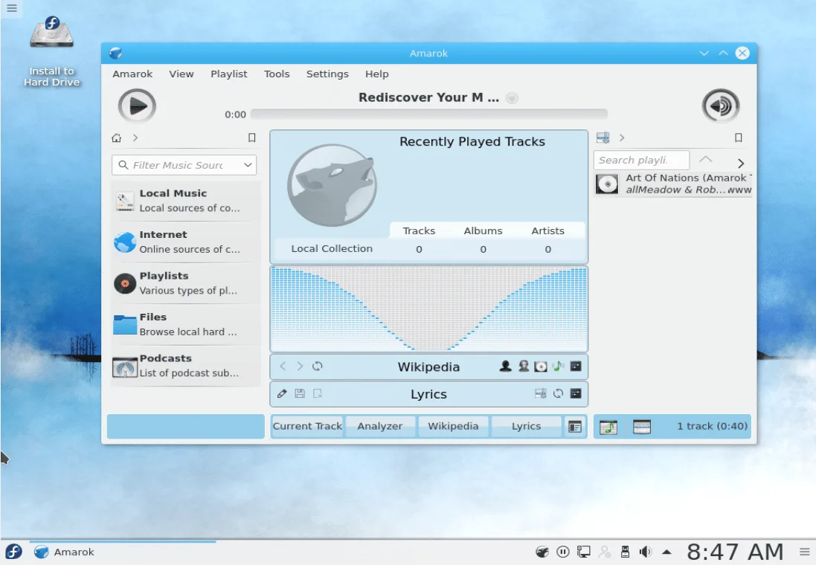This screenshot has height=565, width=816.
Task: Switch to Wikipedia applet tab
Action: [x=453, y=426]
